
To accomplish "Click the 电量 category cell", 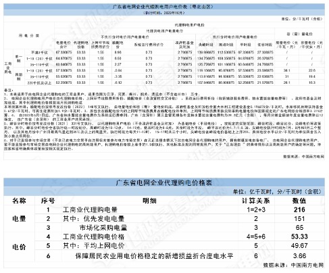I will pyautogui.click(x=19, y=219).
